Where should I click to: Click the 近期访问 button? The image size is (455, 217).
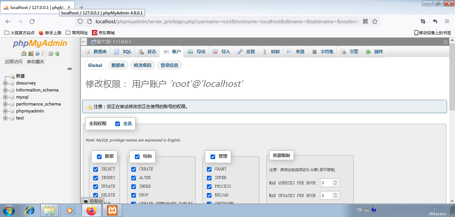(14, 62)
